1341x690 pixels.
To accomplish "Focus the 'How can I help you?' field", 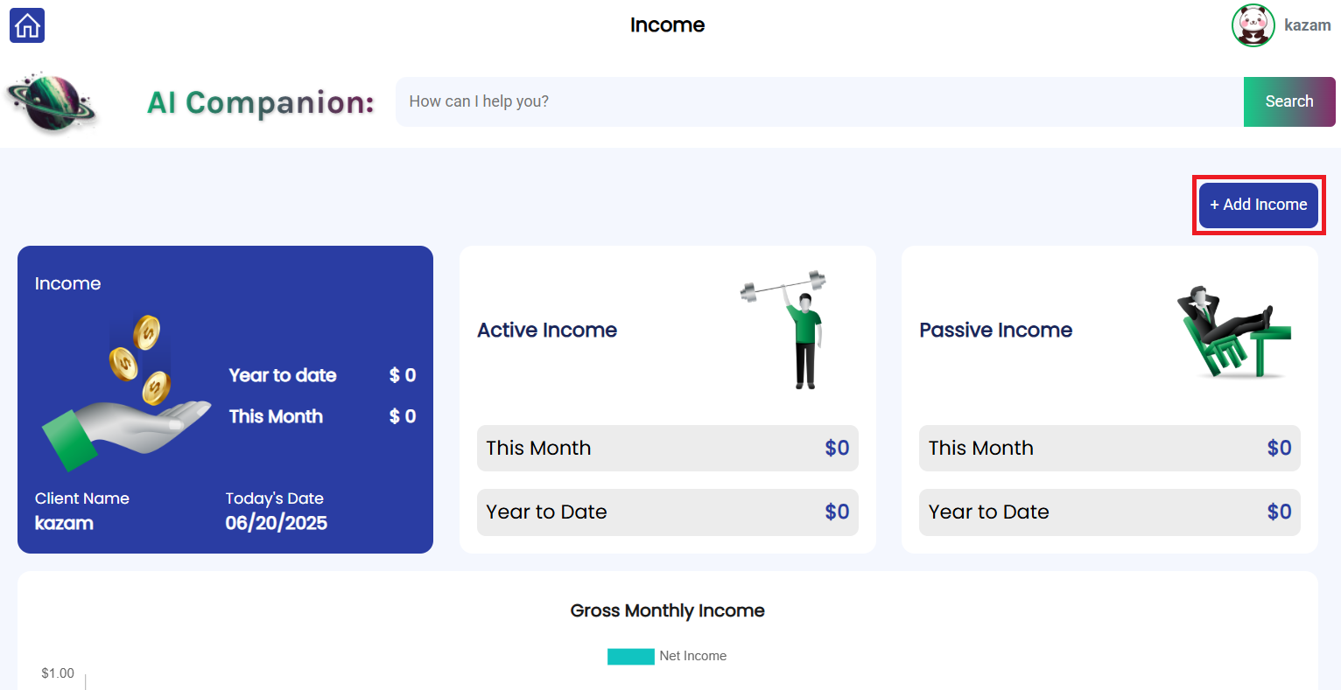I will click(x=818, y=101).
